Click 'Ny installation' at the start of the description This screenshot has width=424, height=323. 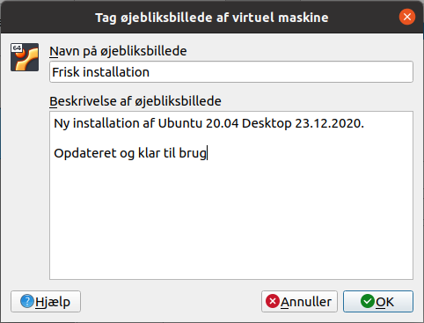97,123
